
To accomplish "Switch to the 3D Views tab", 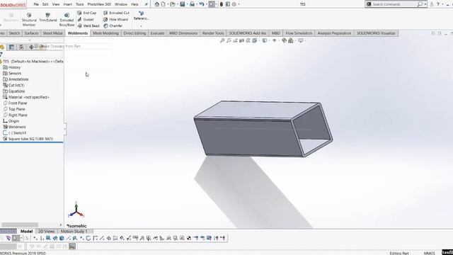I will [x=46, y=232].
